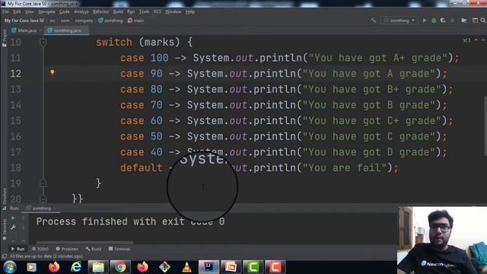This screenshot has width=487, height=274.
Task: Click the wrench settings icon in Run panel
Action: [x=14, y=228]
